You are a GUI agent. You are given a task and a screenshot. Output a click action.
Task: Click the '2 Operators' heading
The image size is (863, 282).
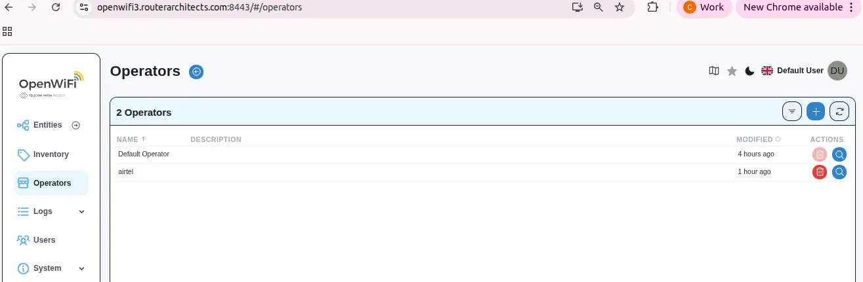tap(144, 113)
